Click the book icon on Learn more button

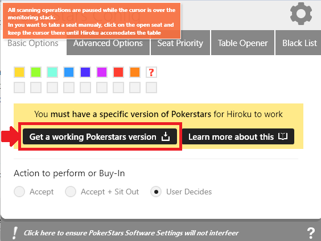point(283,136)
